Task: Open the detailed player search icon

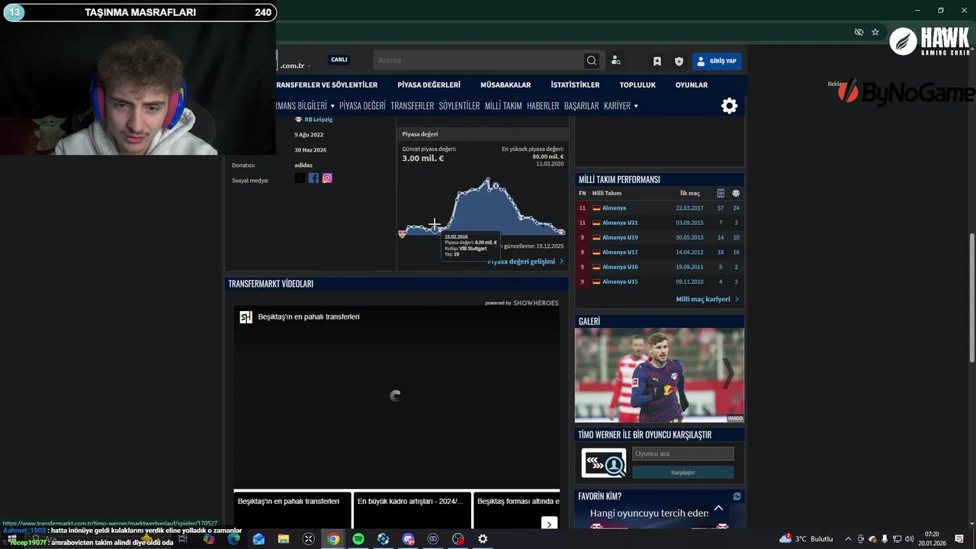Action: pos(616,61)
